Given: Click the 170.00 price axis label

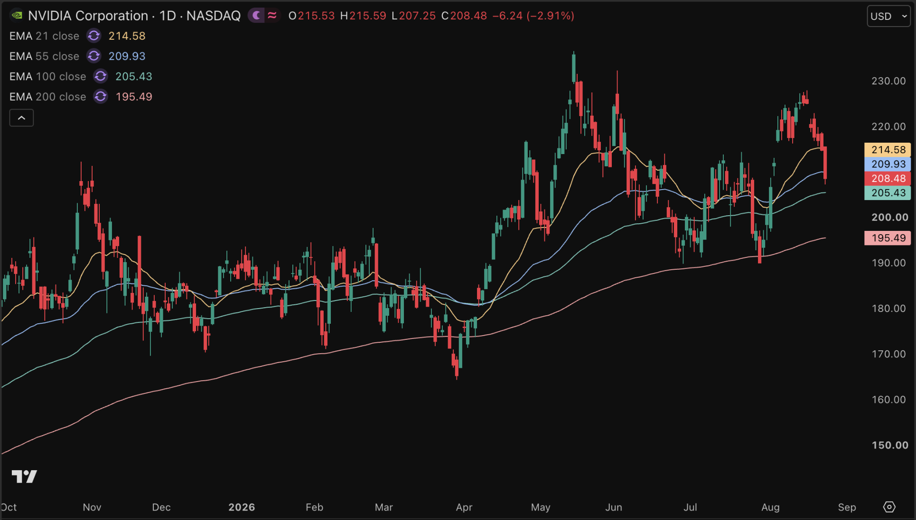Looking at the screenshot, I should click(x=888, y=354).
